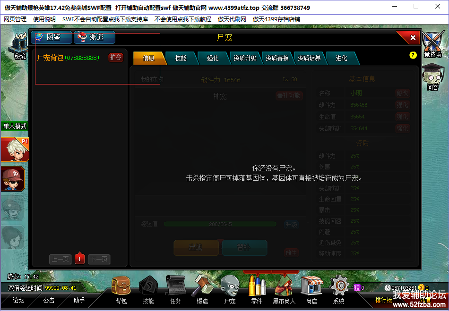Open the 零件 bullets parts icon

pyautogui.click(x=257, y=290)
